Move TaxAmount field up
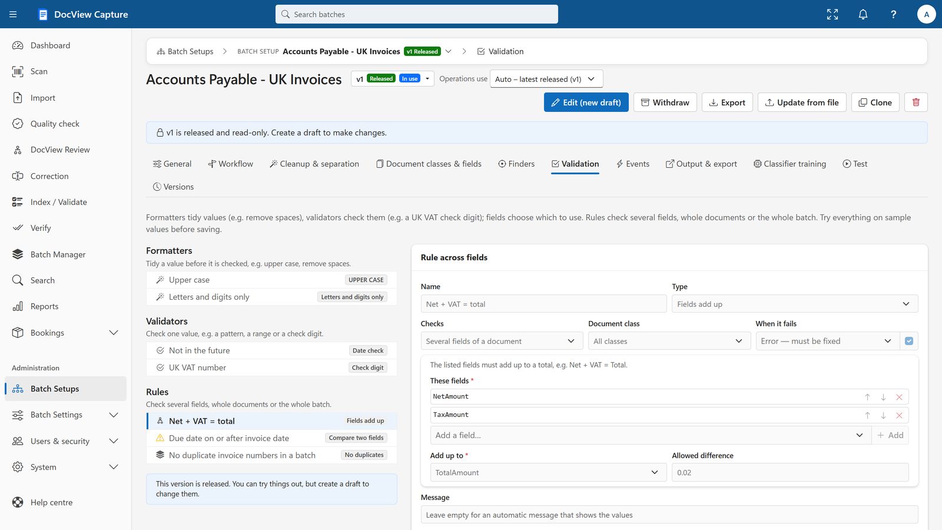The height and width of the screenshot is (530, 942). click(x=867, y=415)
